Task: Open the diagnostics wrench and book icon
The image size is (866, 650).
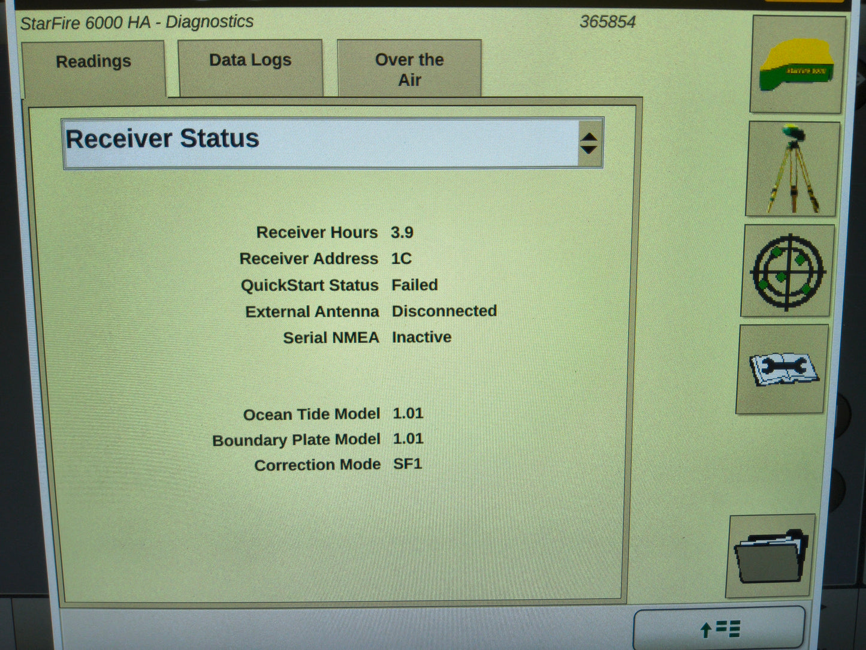Action: pos(781,369)
